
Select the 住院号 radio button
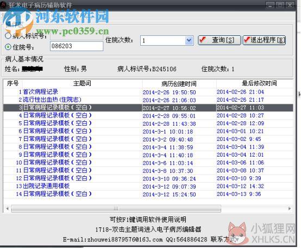(x=8, y=47)
